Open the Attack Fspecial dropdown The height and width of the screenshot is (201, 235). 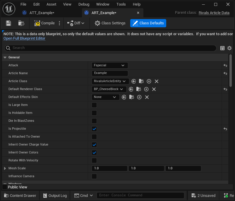pos(110,65)
